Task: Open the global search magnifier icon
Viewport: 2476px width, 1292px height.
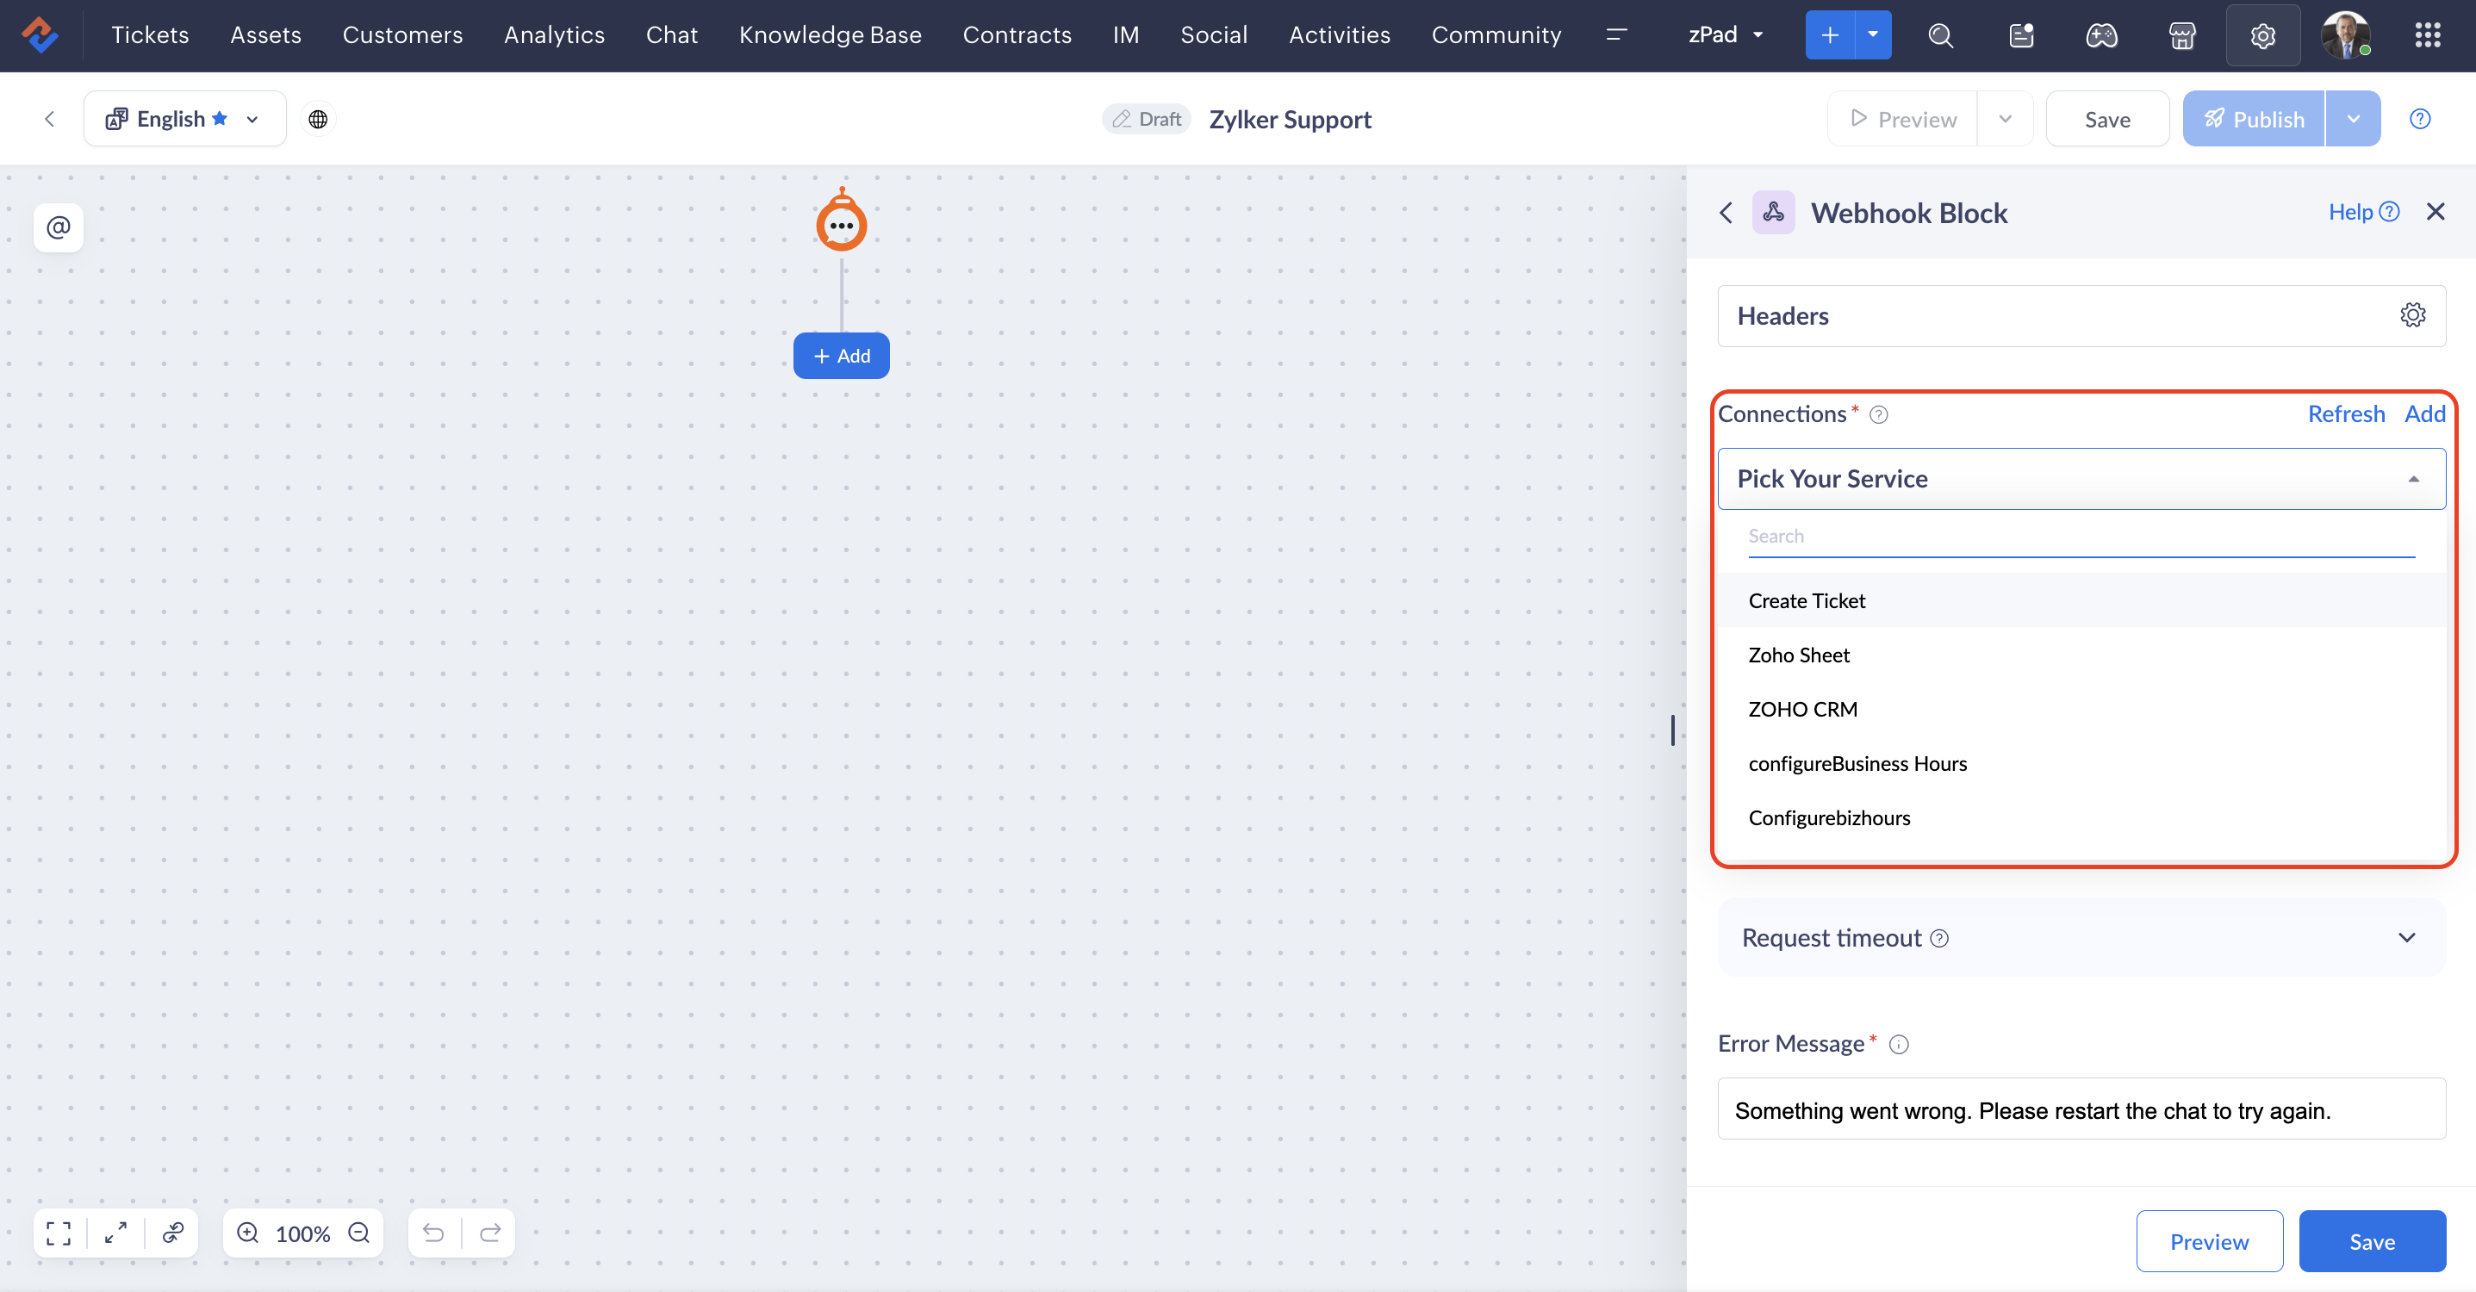Action: click(x=1941, y=35)
